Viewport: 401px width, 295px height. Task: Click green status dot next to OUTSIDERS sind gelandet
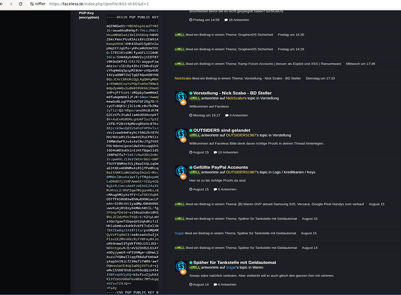point(191,130)
